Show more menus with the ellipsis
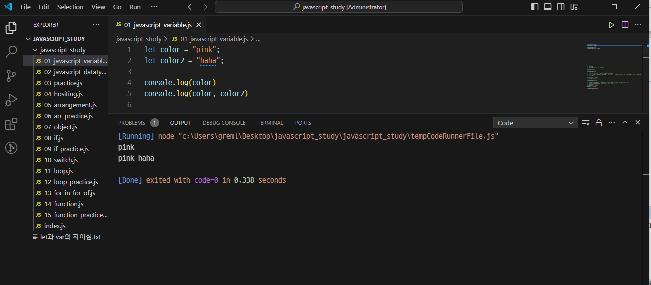 pos(154,7)
